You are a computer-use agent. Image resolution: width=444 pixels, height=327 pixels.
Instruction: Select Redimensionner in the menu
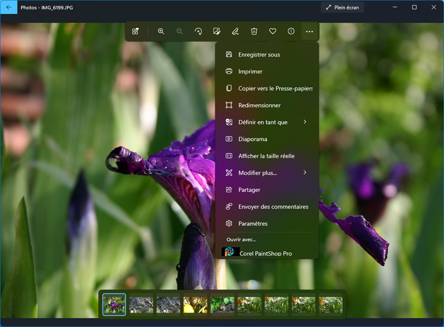[x=259, y=105]
